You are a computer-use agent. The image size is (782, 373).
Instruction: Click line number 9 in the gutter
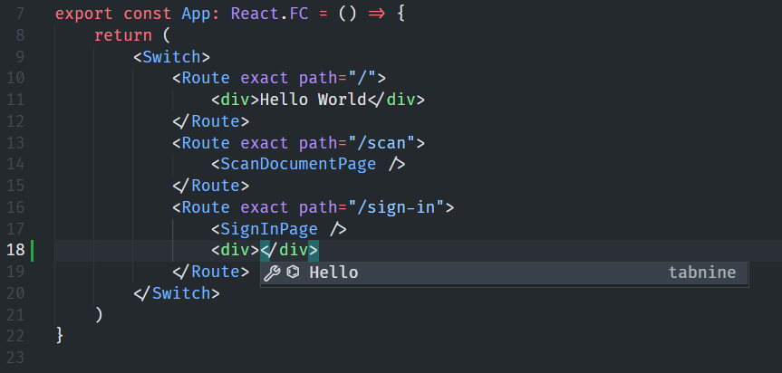[x=20, y=57]
